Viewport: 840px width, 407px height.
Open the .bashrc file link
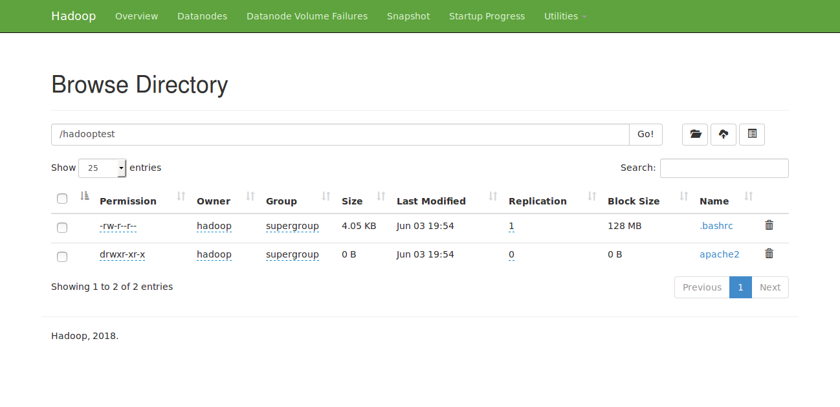pos(716,226)
